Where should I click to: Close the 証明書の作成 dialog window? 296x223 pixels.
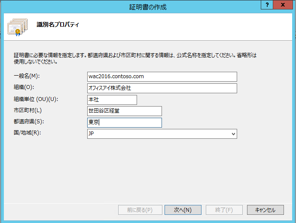[283, 4]
